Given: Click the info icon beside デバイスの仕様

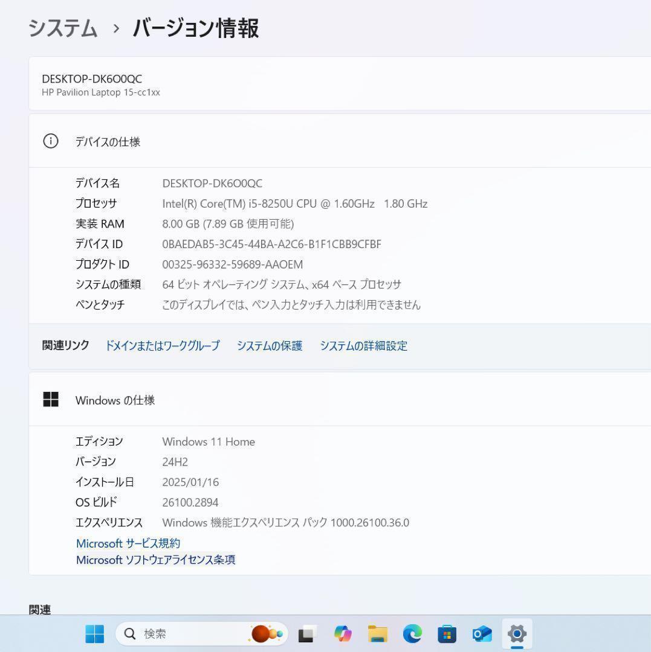Looking at the screenshot, I should (51, 141).
